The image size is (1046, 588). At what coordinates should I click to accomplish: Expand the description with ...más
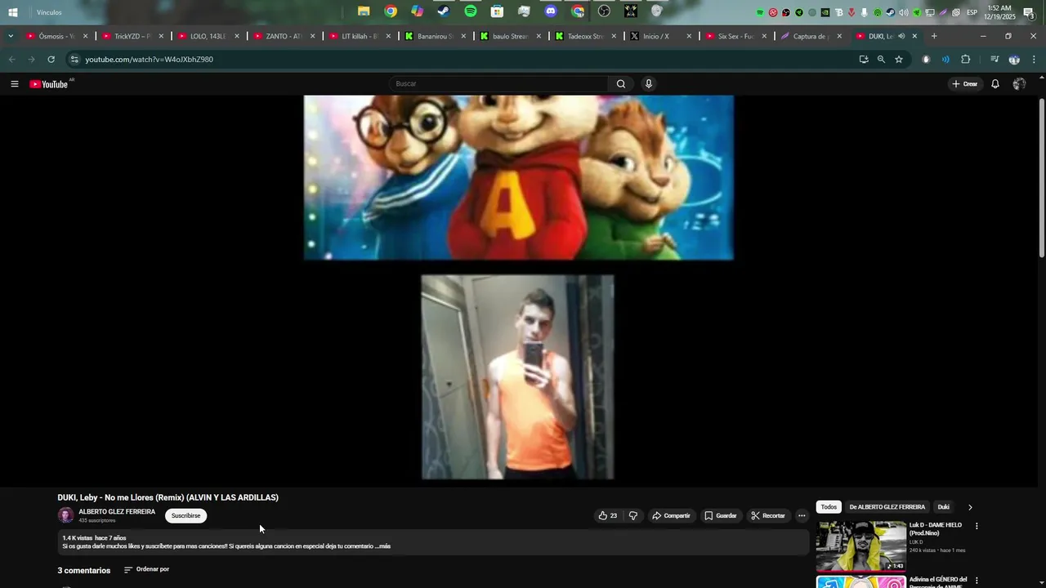coord(383,546)
